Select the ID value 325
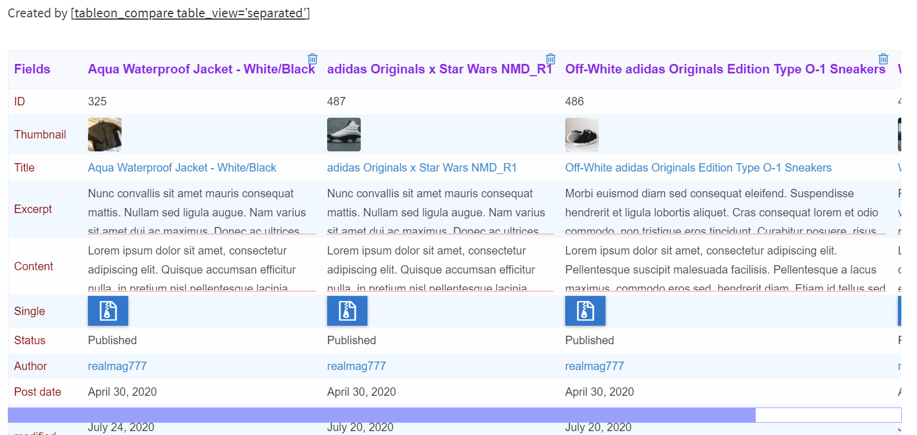This screenshot has height=435, width=917. point(97,101)
